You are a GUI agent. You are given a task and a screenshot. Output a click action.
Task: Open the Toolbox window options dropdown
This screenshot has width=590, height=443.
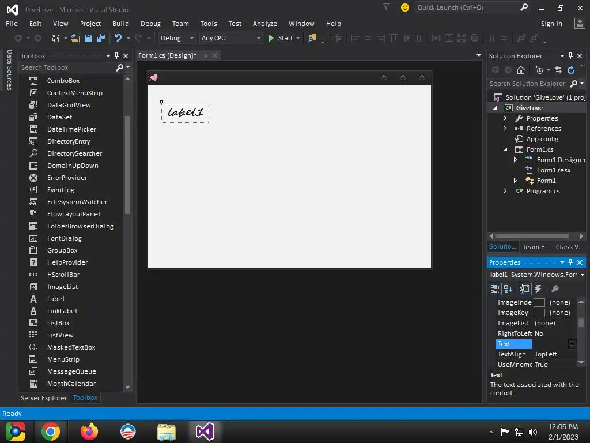pyautogui.click(x=108, y=56)
